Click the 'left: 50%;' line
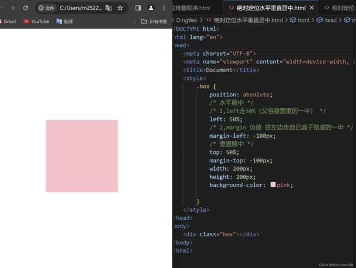 (x=226, y=119)
